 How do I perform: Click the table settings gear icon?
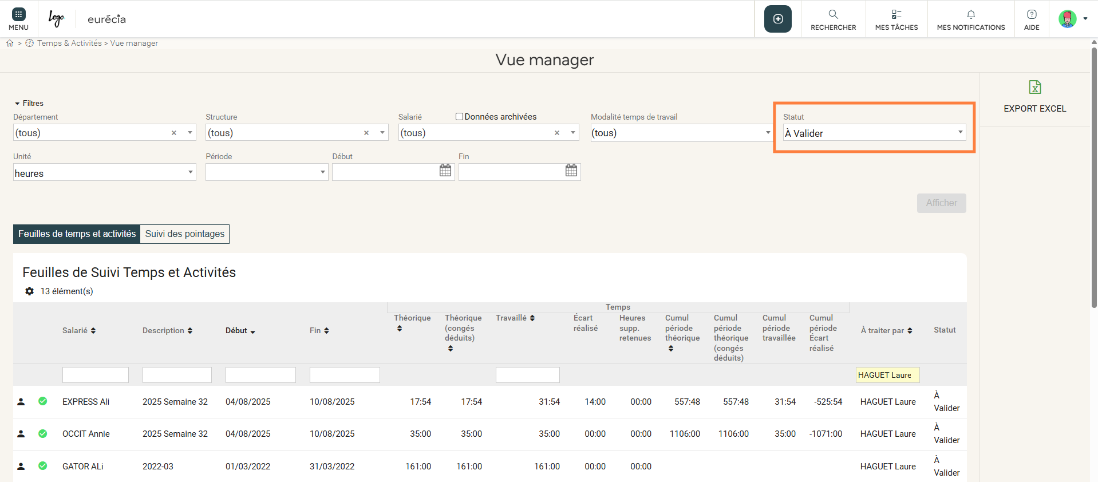[x=30, y=291]
